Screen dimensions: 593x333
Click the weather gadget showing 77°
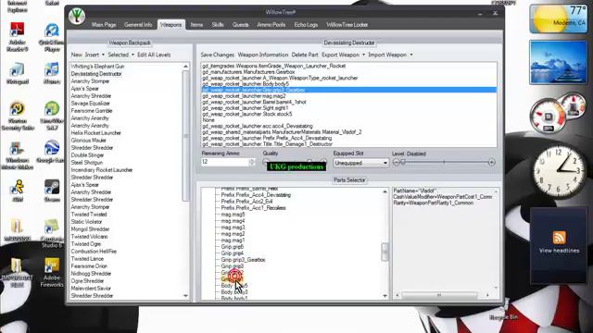559,18
